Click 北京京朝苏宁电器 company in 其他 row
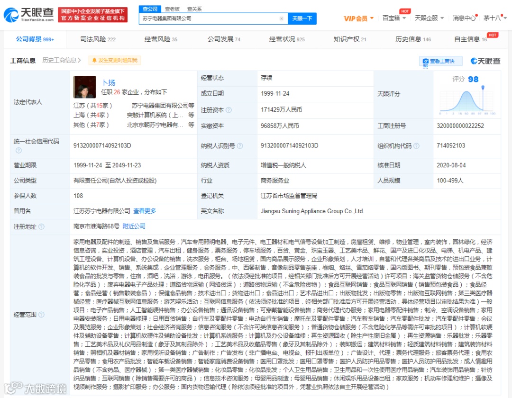This screenshot has width=512, height=398. pos(155,125)
